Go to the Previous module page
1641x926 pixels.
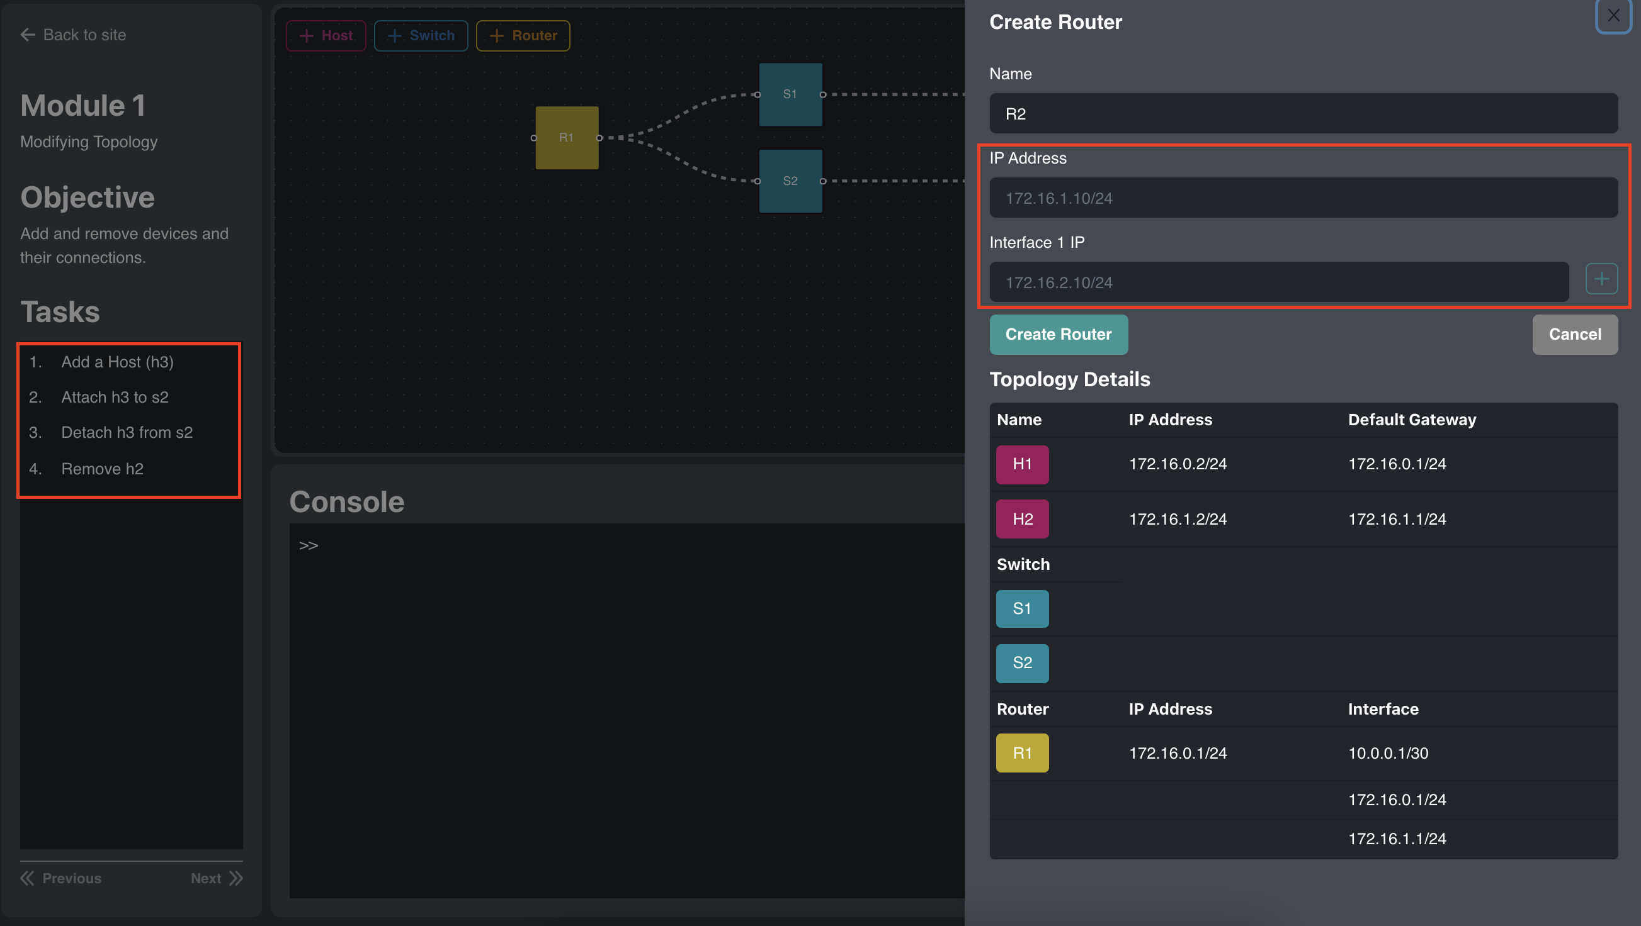61,878
